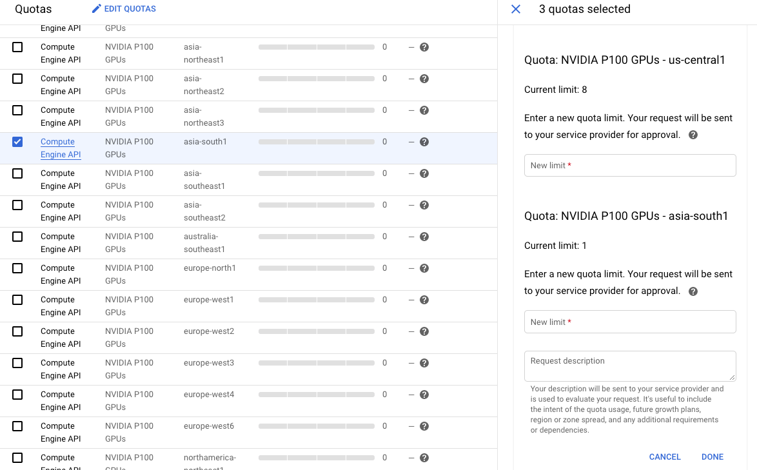Click usage bar in europe-west4 row
The height and width of the screenshot is (470, 757).
316,395
